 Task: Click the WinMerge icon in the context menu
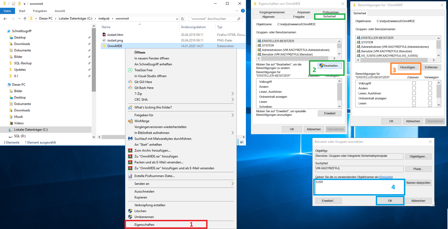click(130, 121)
